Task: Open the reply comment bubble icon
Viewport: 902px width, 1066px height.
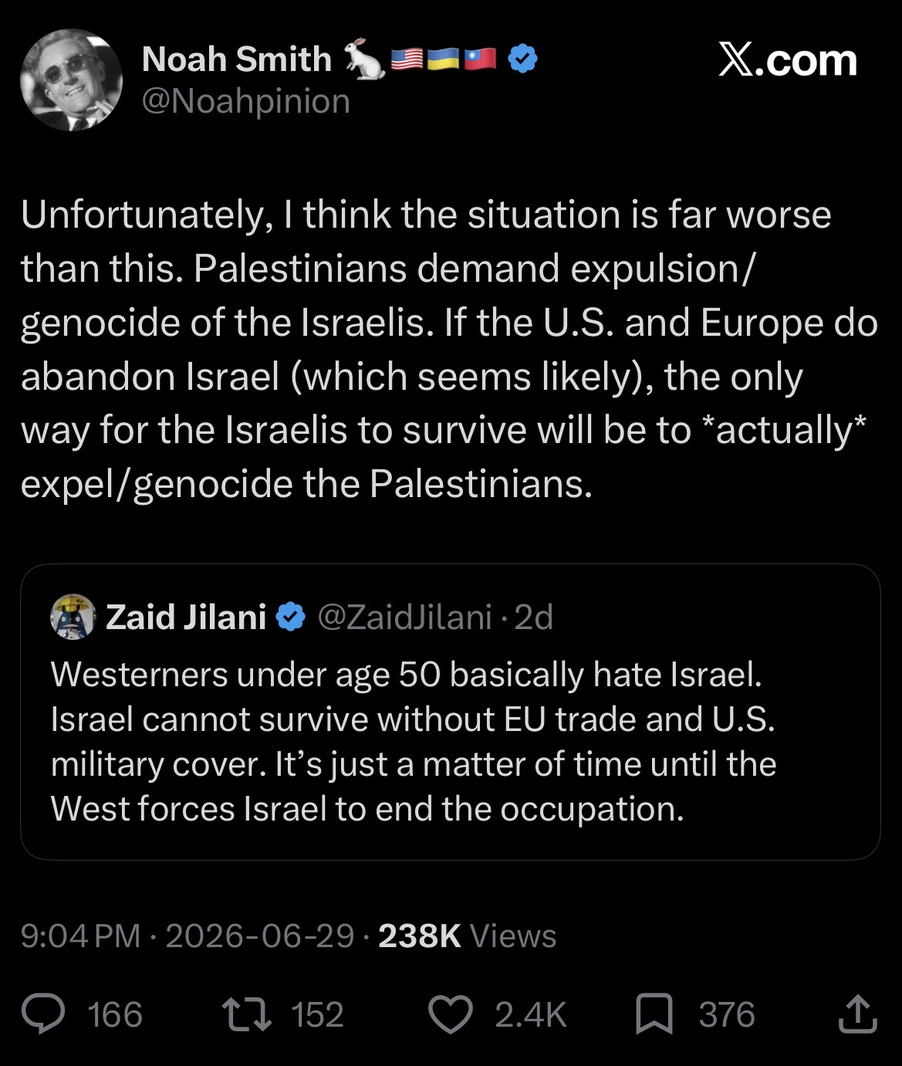Action: [x=43, y=1014]
